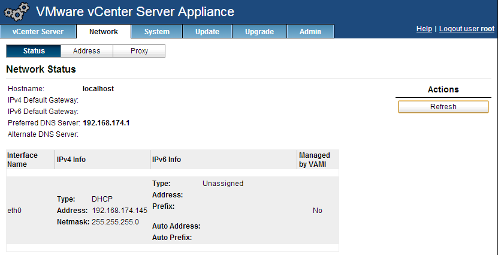498x255 pixels.
Task: Click the Alternate DNS Server label
Action: pos(43,134)
